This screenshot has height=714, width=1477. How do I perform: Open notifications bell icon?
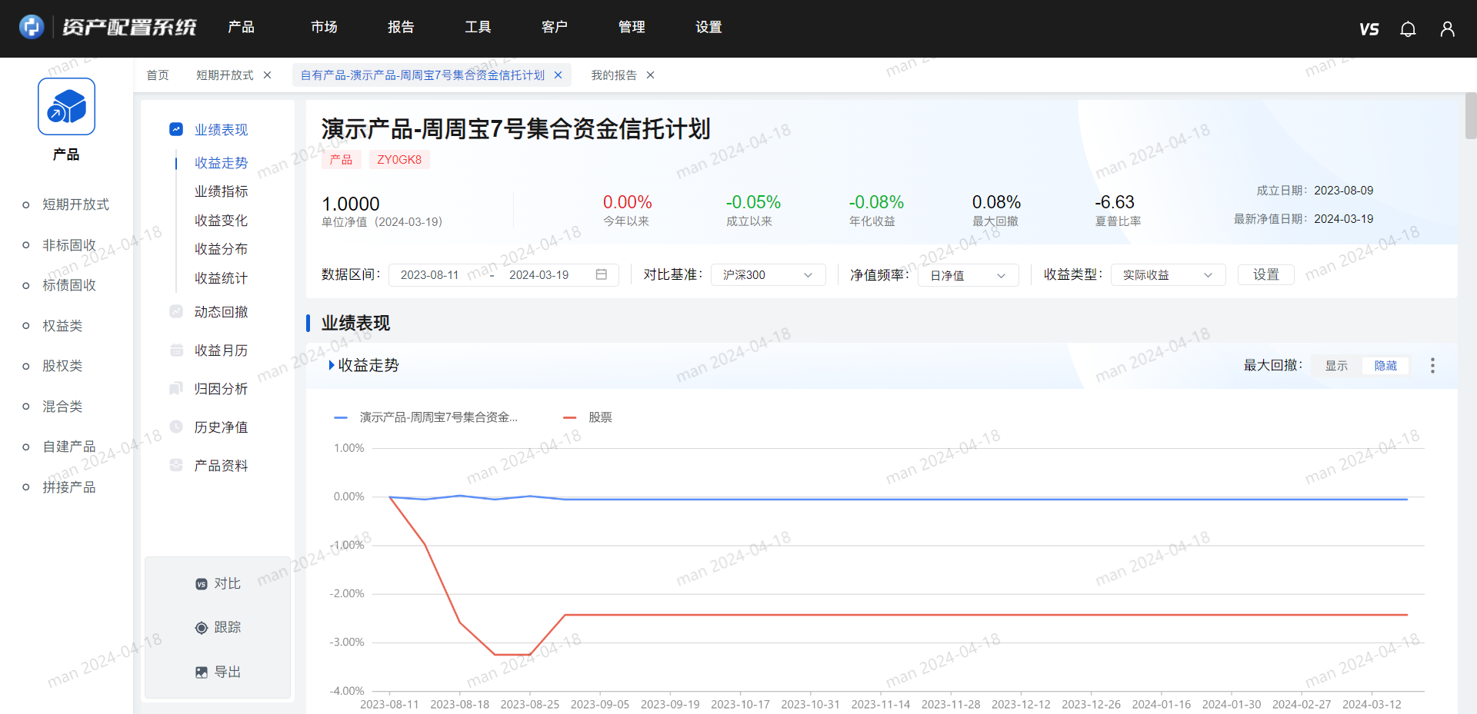(x=1408, y=29)
